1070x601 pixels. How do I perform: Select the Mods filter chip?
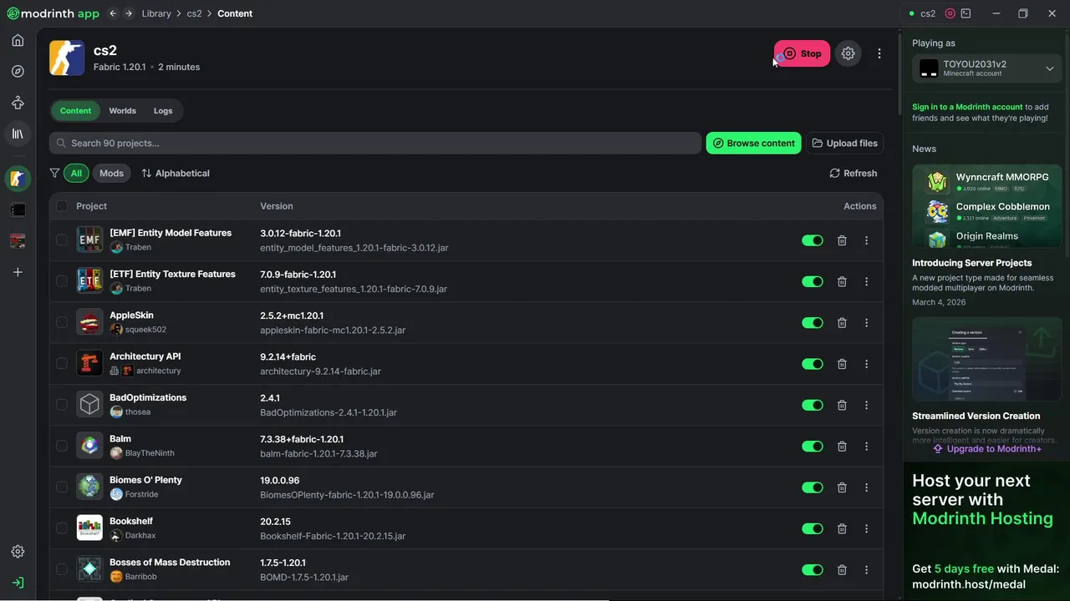[111, 174]
